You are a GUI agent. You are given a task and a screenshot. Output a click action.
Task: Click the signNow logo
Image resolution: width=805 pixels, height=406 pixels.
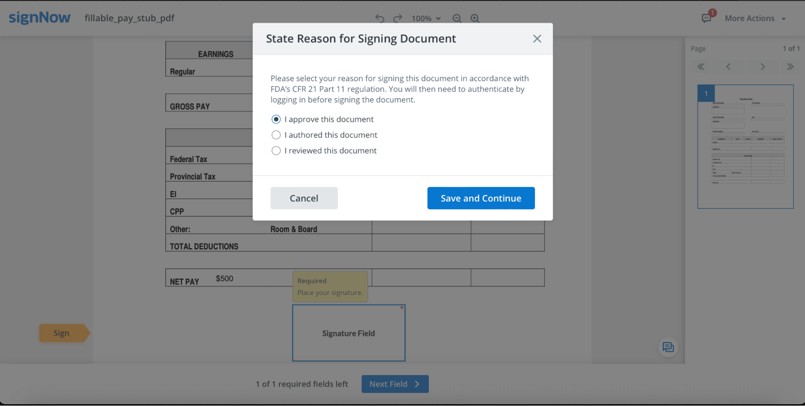click(39, 17)
